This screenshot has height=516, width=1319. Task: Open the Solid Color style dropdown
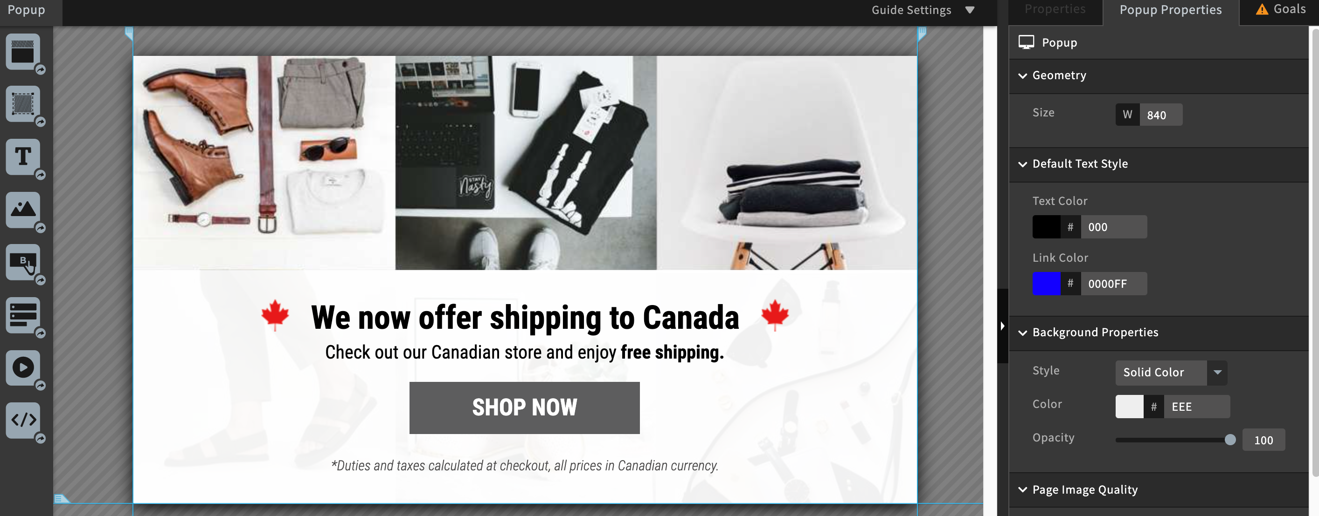1171,372
